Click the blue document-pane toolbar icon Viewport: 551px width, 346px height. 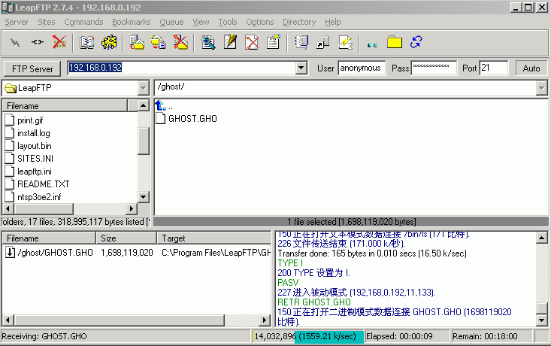[x=301, y=42]
